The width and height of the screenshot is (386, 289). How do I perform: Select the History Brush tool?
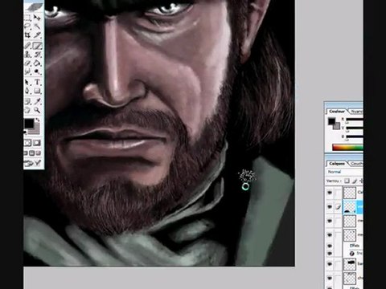[38, 55]
